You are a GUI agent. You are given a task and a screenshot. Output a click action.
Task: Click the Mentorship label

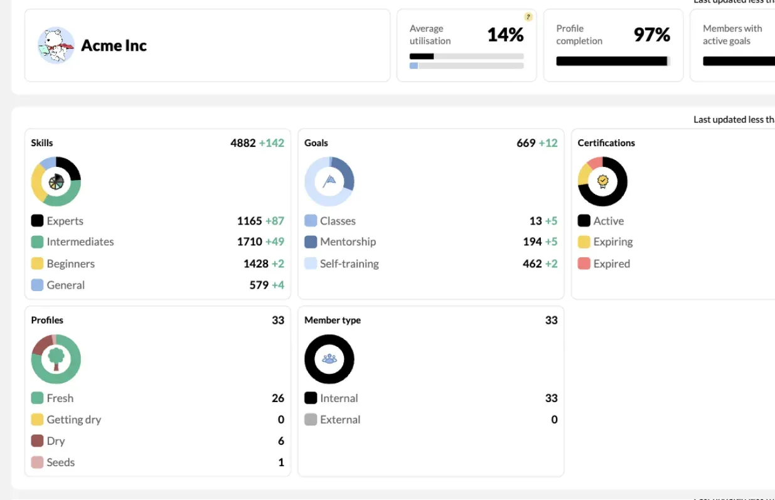coord(348,242)
